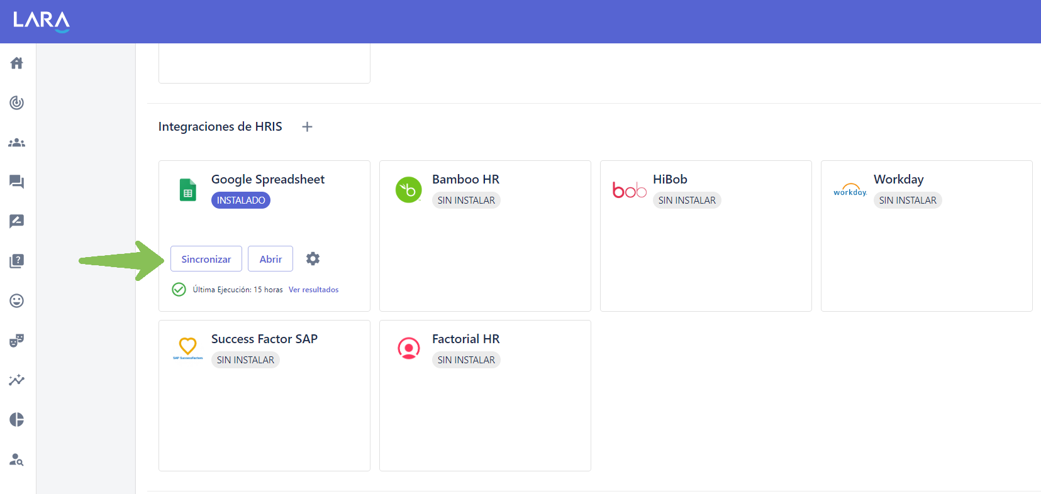Open the user search sidebar icon
This screenshot has width=1041, height=494.
(x=17, y=459)
